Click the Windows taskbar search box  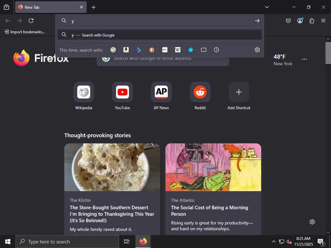[x=67, y=242]
